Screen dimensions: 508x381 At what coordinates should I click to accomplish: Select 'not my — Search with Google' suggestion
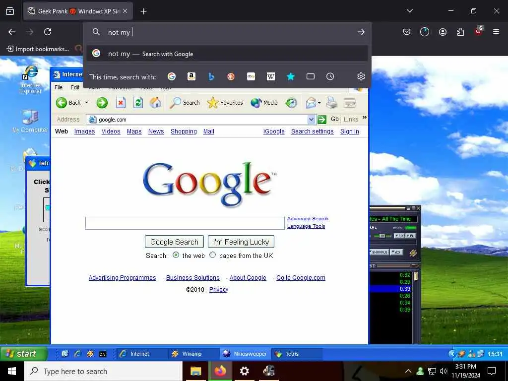tap(227, 54)
